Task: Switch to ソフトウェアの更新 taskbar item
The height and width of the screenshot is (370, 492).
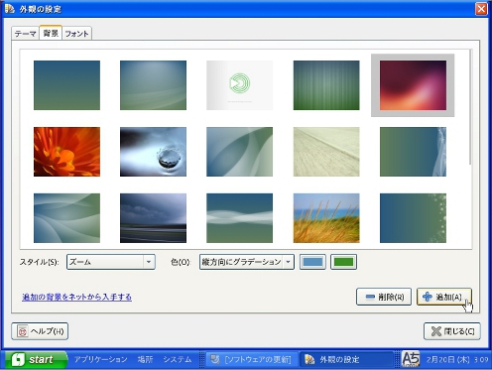Action: (252, 359)
